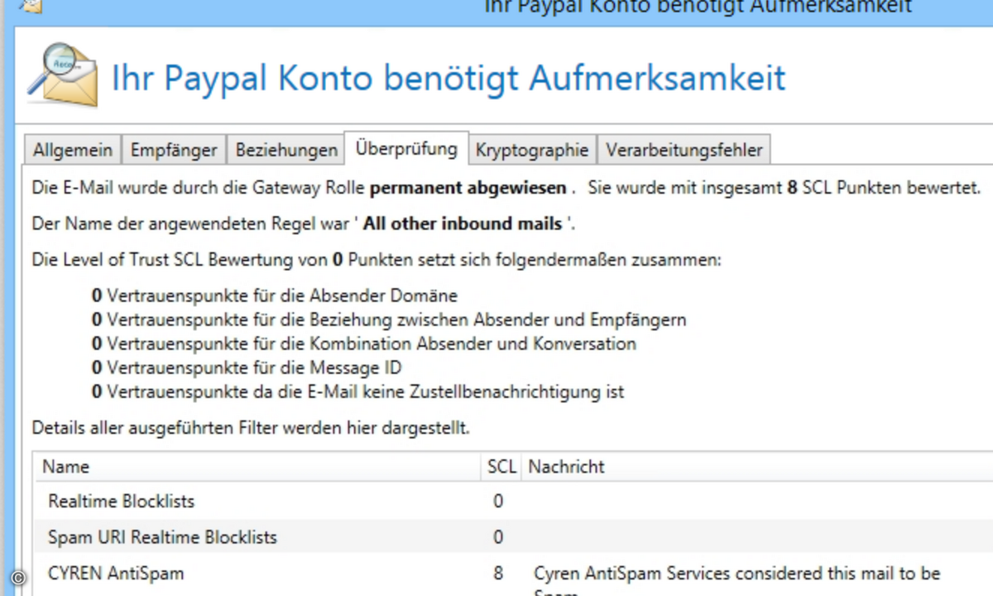The image size is (993, 596).
Task: Click the Überprüfung tab
Action: (x=406, y=148)
